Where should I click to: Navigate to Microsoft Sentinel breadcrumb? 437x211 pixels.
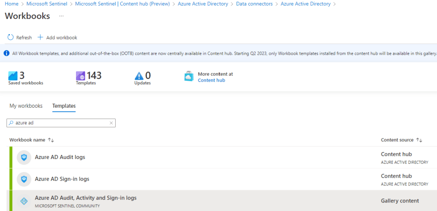(47, 4)
